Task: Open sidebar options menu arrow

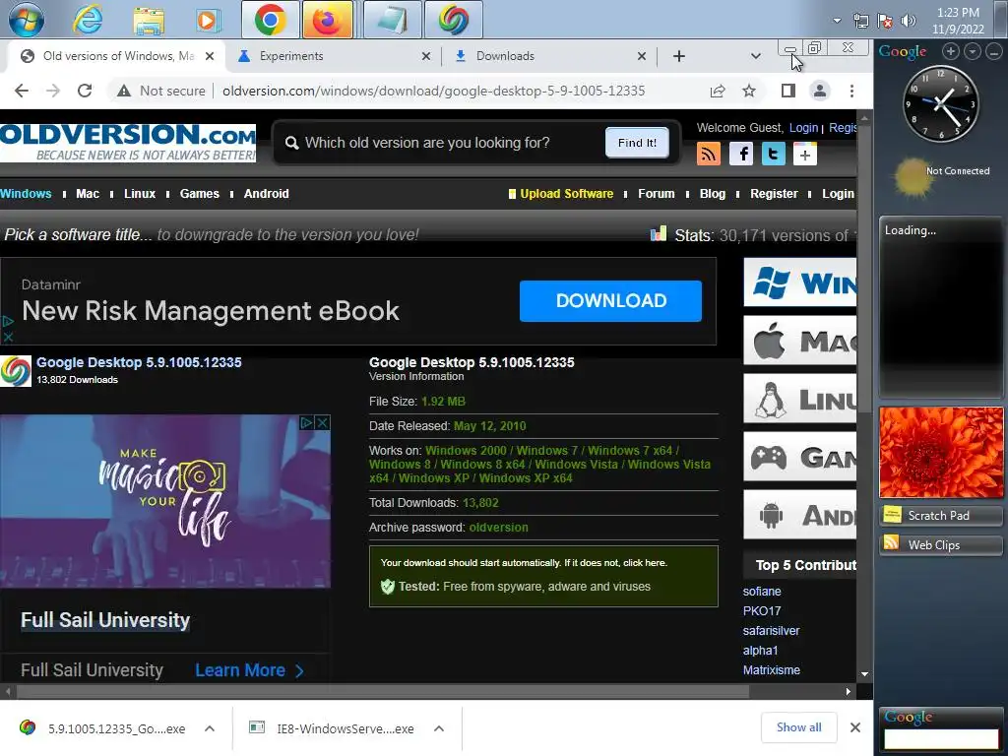Action: point(972,51)
